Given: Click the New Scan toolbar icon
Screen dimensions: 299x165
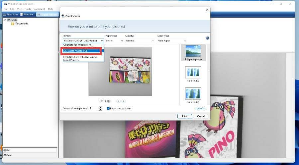Looking at the screenshot, I should point(5,15).
